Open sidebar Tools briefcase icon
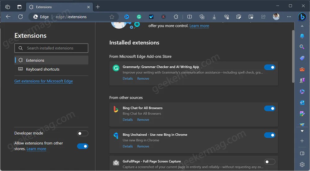The image size is (310, 171). point(302,69)
